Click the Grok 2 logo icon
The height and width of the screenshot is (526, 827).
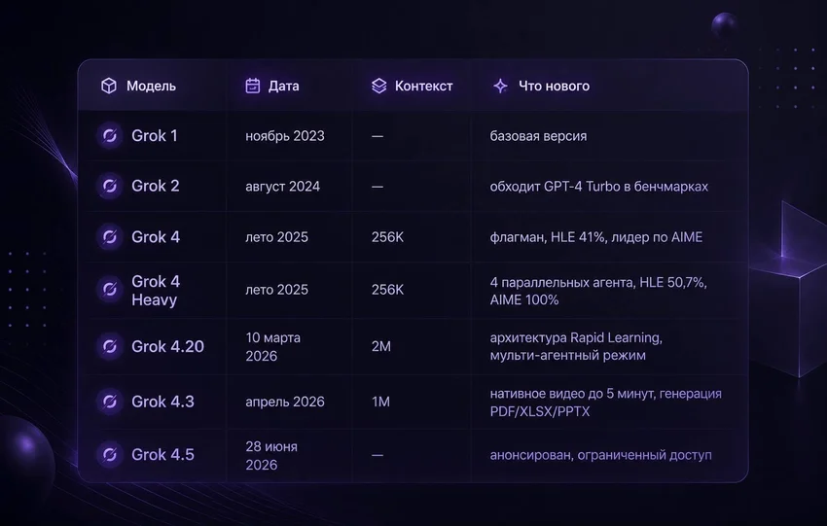(110, 186)
